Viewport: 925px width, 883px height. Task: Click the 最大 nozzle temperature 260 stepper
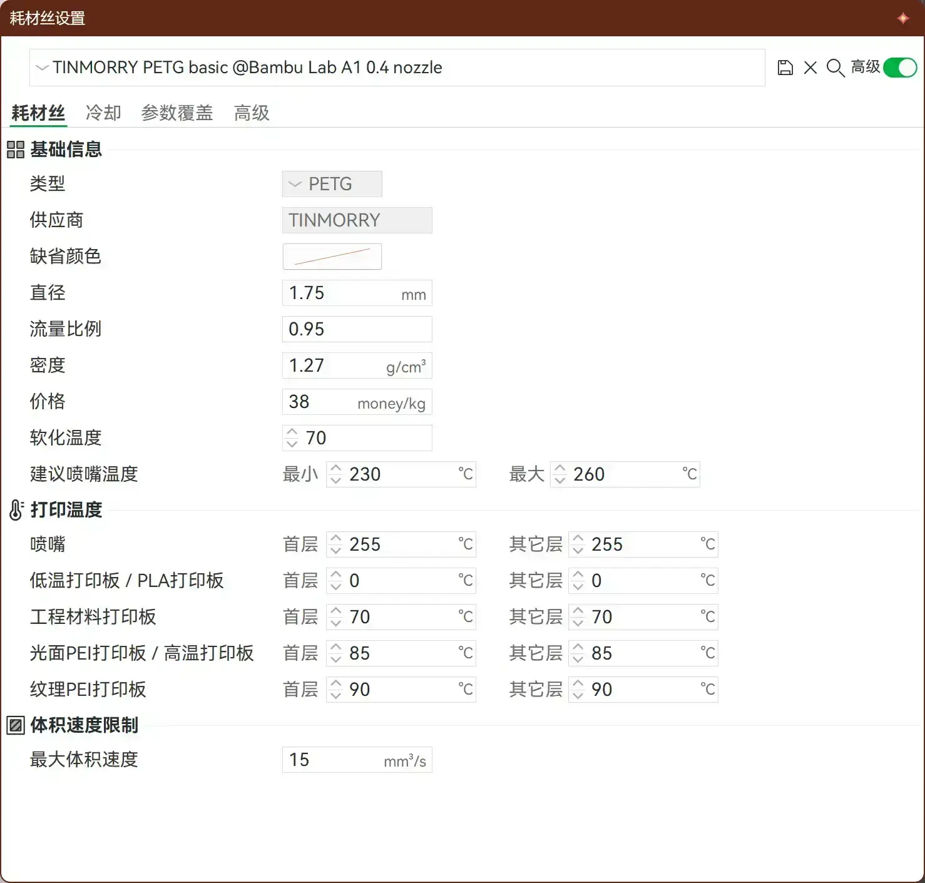pos(560,474)
